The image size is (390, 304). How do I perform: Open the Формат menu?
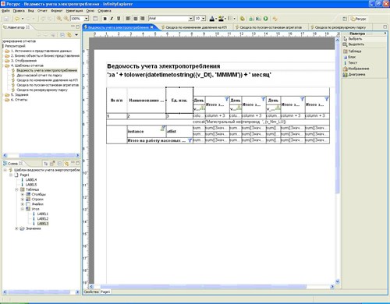[57, 11]
